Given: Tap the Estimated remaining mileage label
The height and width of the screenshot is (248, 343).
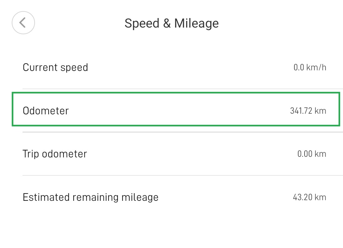Looking at the screenshot, I should pyautogui.click(x=91, y=197).
